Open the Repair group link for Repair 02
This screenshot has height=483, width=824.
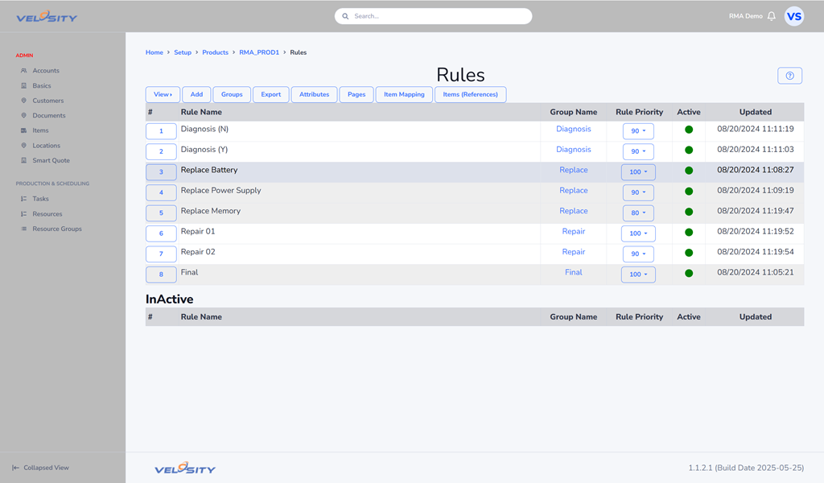tap(573, 252)
